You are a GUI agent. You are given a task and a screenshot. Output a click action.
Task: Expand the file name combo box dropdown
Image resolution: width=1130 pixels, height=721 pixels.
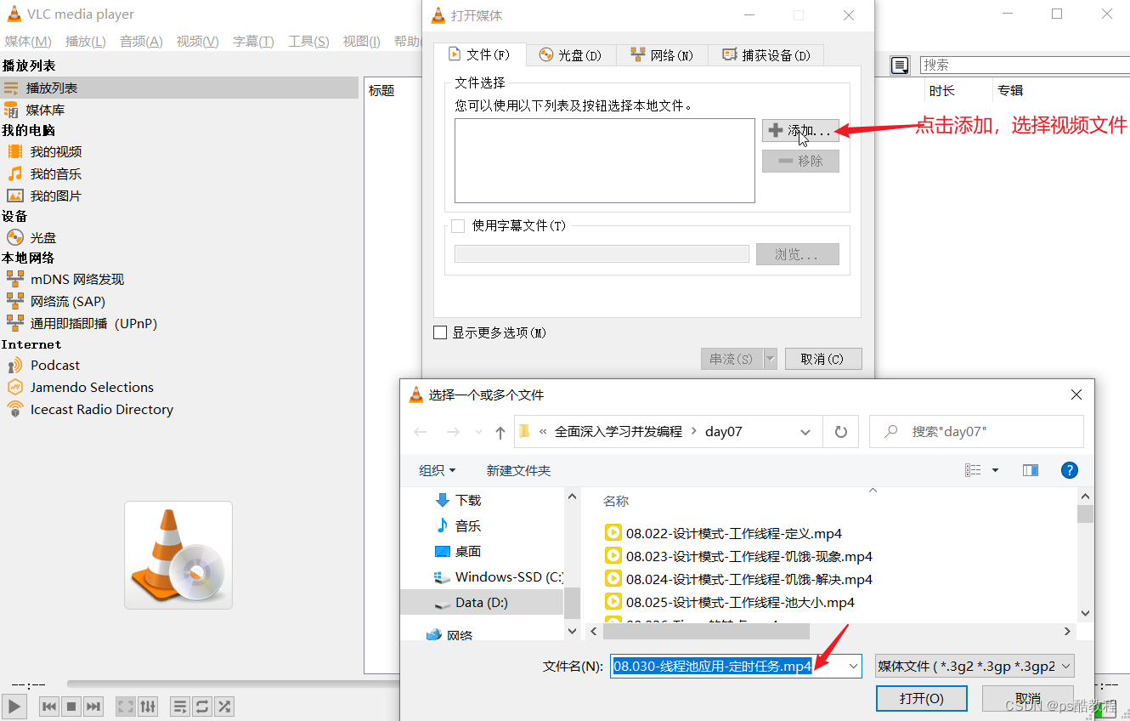pyautogui.click(x=853, y=667)
